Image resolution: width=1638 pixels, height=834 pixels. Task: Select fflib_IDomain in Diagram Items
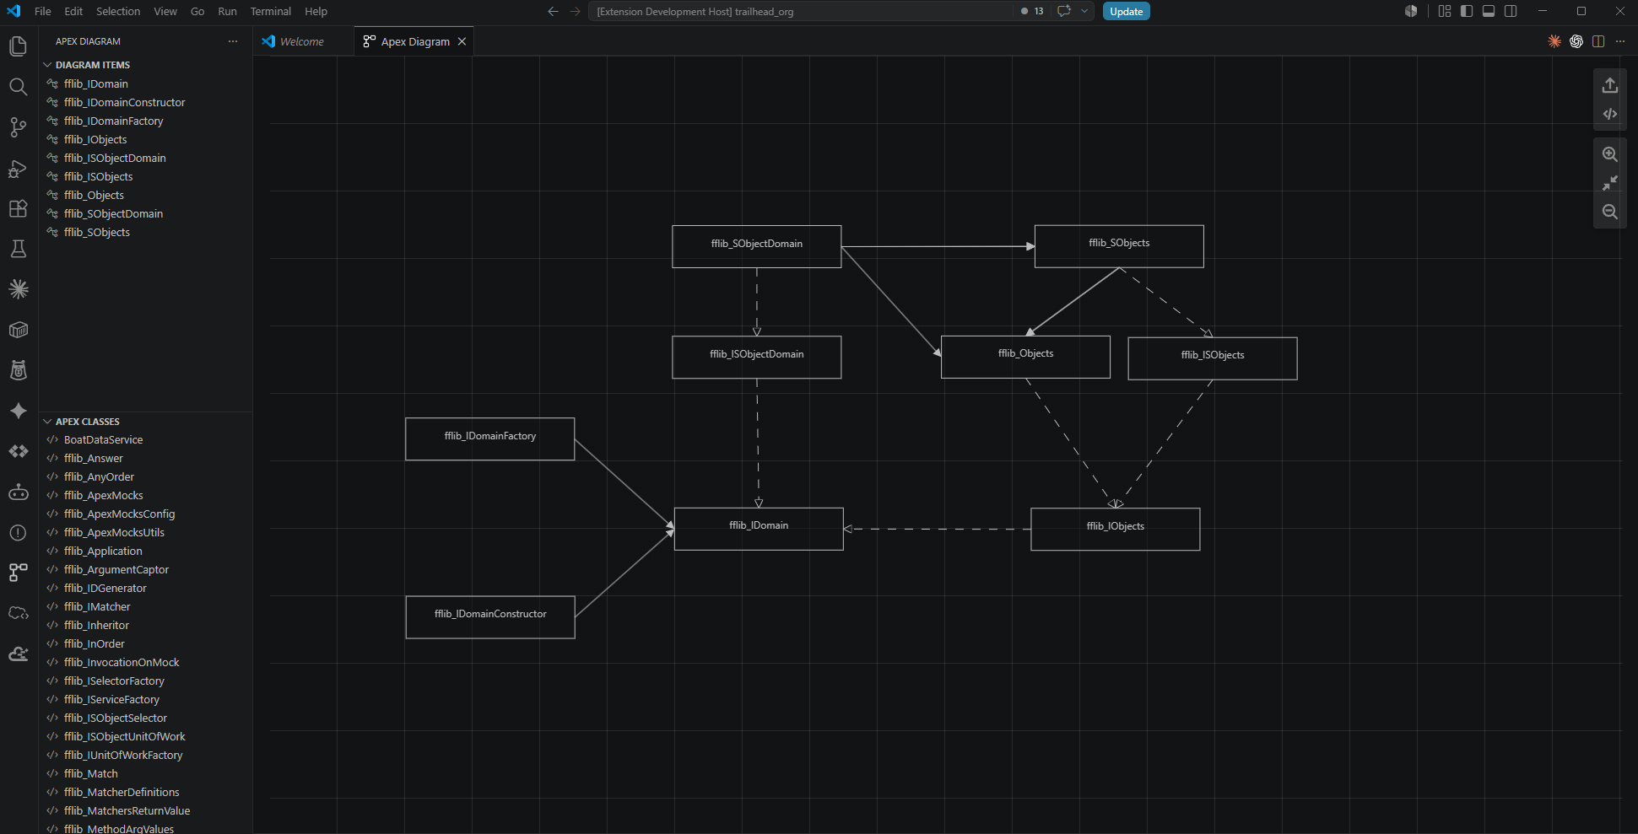coord(96,83)
